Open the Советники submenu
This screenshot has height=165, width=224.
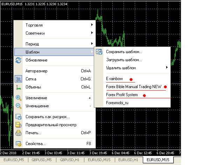[x=54, y=33]
